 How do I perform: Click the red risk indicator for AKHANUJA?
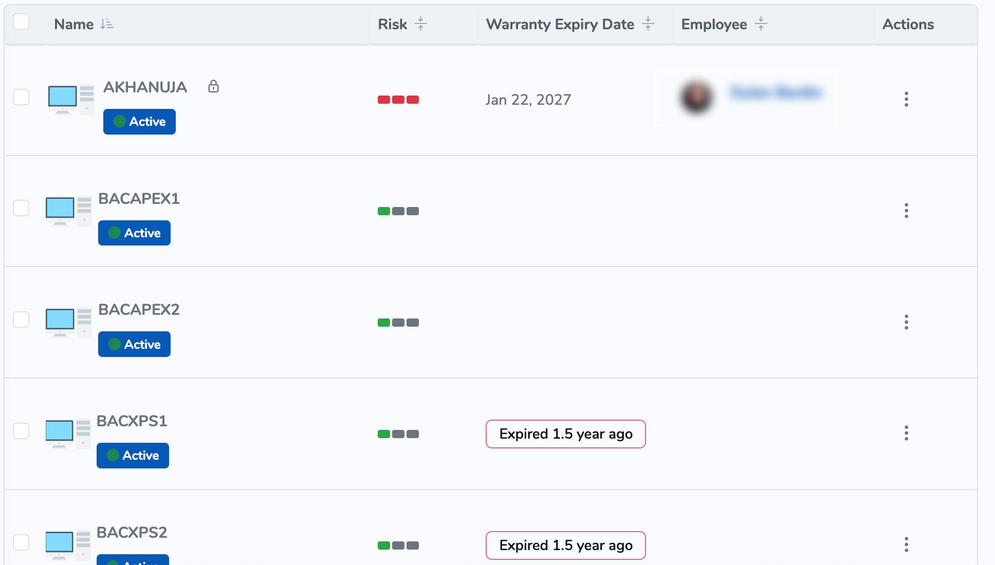tap(398, 100)
